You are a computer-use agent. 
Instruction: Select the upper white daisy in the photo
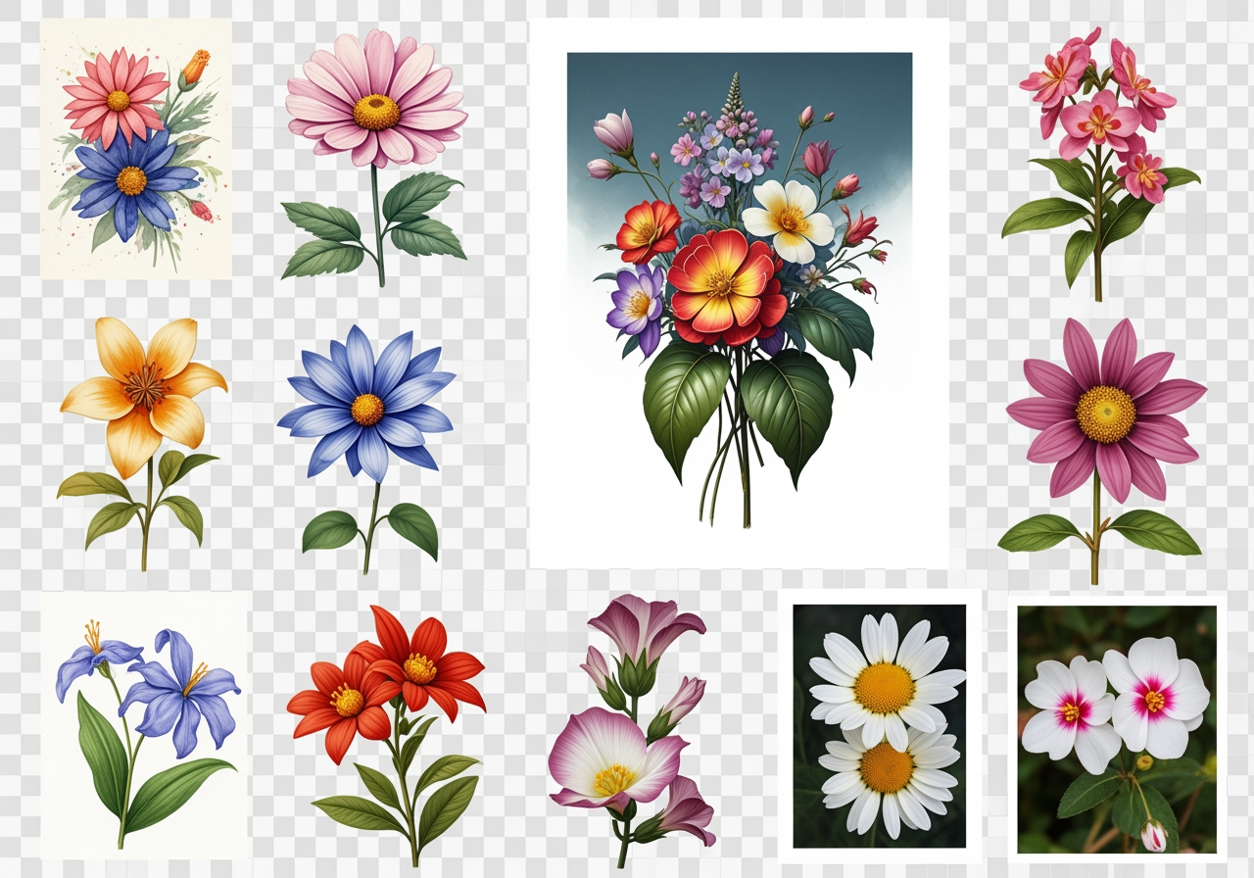(x=885, y=681)
